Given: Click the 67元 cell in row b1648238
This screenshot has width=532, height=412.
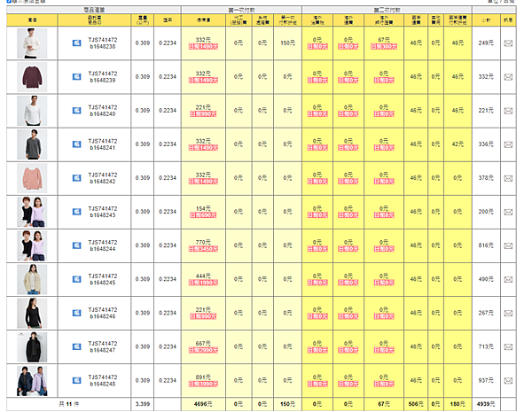Looking at the screenshot, I should click(384, 40).
